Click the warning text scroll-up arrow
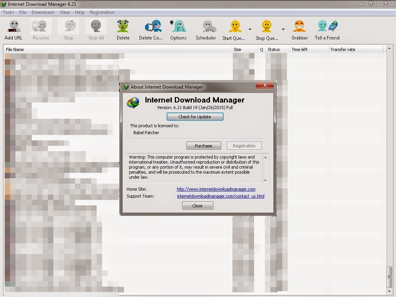The height and width of the screenshot is (297, 396). click(265, 157)
